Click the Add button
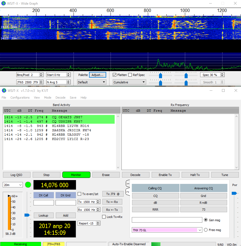The width and height of the screenshot is (241, 246). (66, 215)
